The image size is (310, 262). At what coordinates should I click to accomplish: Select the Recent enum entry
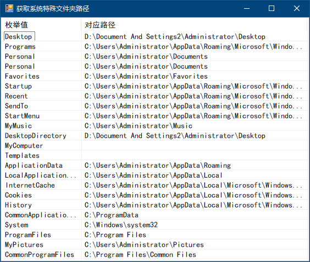tap(16, 96)
